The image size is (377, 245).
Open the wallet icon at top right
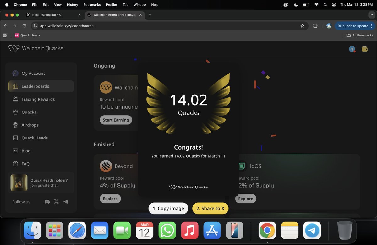(x=364, y=49)
